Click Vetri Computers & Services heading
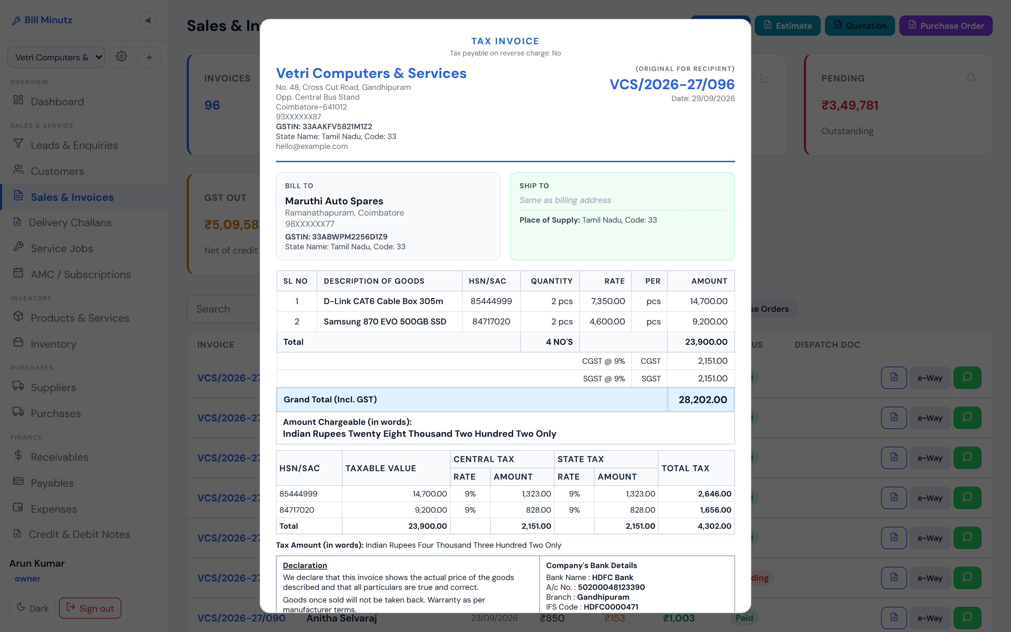The width and height of the screenshot is (1011, 632). (371, 73)
